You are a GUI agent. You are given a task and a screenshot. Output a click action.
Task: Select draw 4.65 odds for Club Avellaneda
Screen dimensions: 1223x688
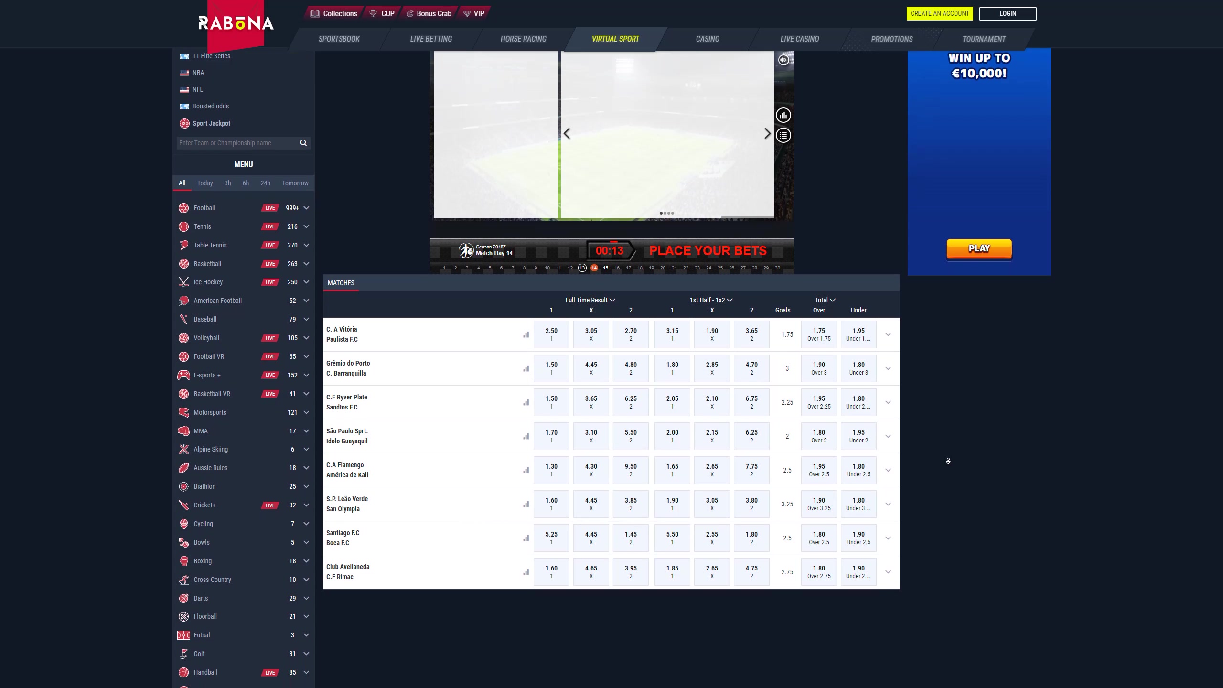[x=591, y=571]
